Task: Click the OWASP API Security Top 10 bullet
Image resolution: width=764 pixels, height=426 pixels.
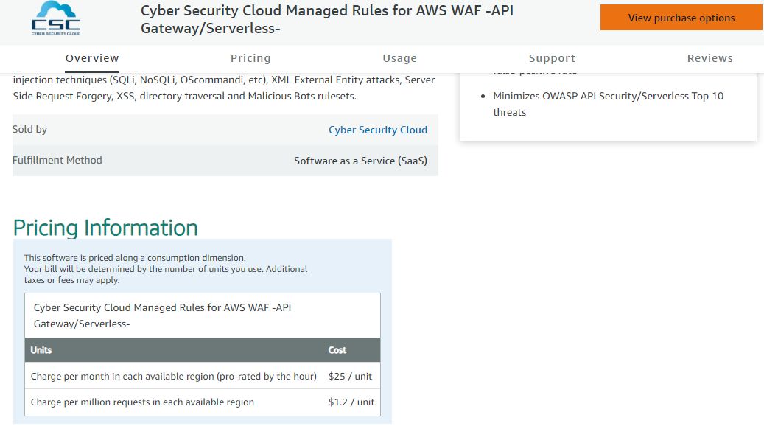Action: click(608, 104)
